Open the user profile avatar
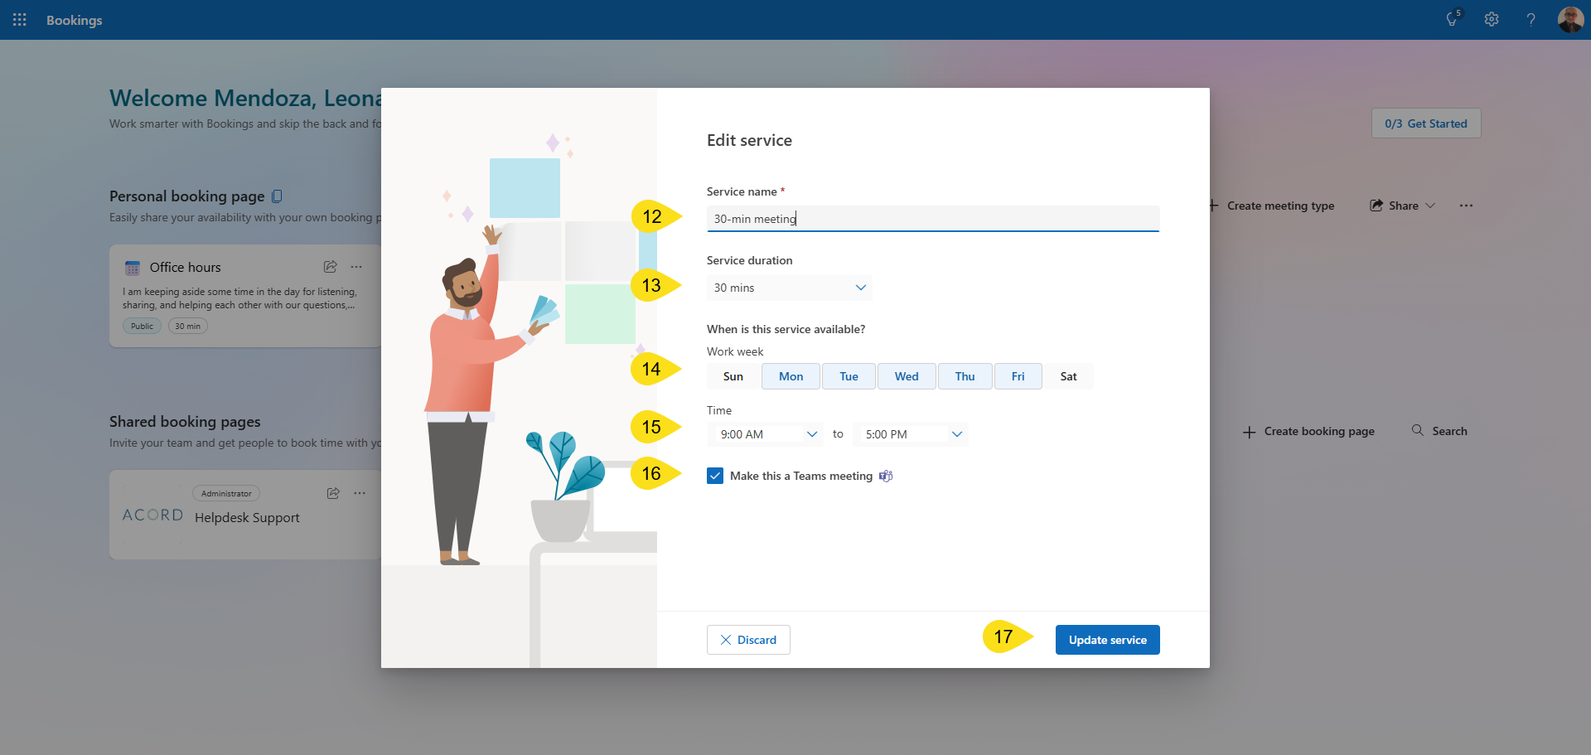The image size is (1591, 755). pos(1570,20)
